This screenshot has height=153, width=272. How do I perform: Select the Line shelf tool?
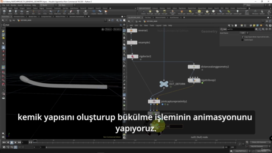coord(39,12)
